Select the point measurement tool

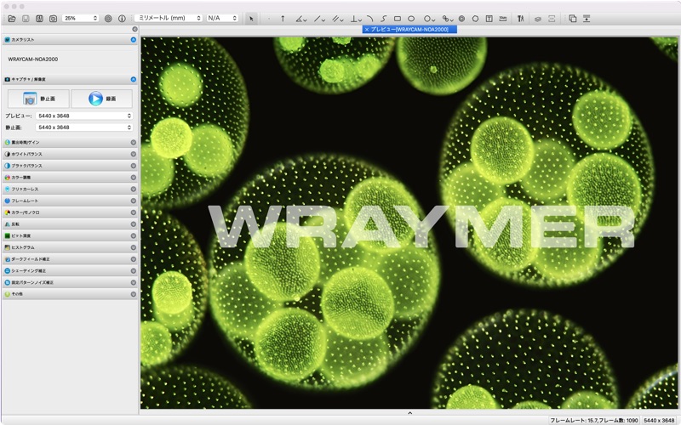(x=269, y=18)
